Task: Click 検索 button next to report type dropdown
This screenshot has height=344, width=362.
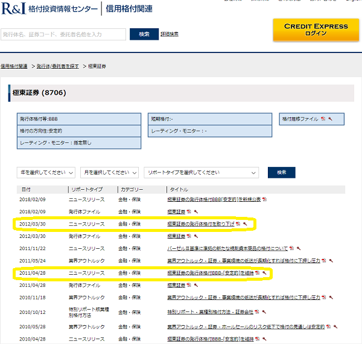Action: pyautogui.click(x=281, y=172)
